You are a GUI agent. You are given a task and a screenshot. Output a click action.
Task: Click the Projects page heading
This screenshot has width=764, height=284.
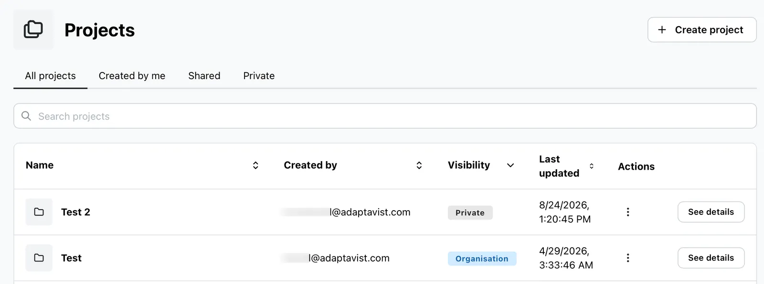click(100, 30)
